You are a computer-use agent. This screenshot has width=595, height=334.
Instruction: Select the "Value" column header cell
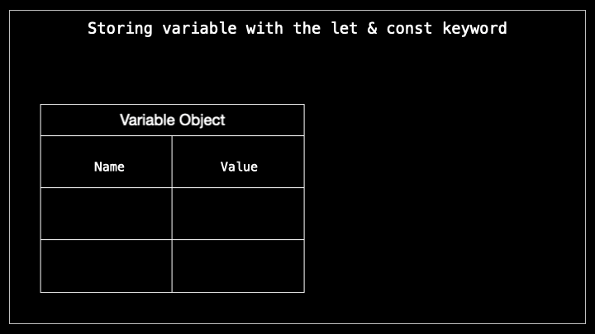point(238,162)
